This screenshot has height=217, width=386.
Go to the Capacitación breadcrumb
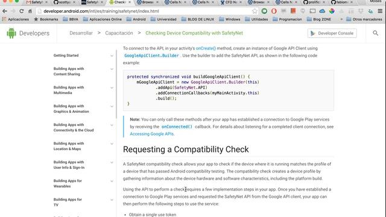[x=119, y=33]
